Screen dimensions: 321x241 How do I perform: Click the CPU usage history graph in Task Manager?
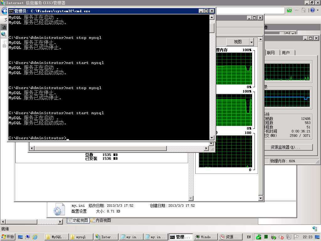(x=287, y=72)
